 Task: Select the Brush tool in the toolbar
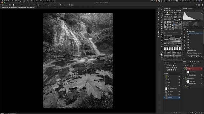[x=162, y=24]
